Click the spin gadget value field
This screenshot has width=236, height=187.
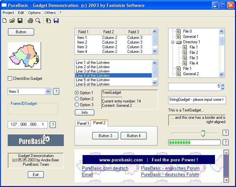pos(195,87)
